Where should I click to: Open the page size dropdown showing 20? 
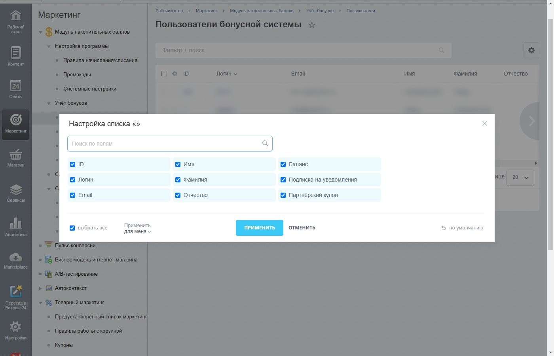[520, 177]
